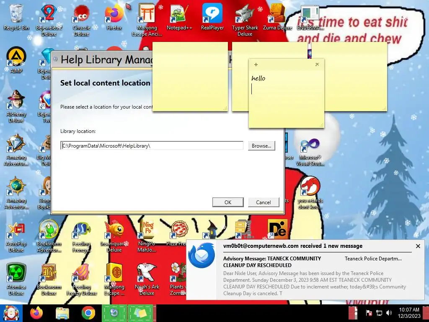
Task: Click the Alchemy Deluxe wizard icon
Action: pyautogui.click(x=16, y=106)
